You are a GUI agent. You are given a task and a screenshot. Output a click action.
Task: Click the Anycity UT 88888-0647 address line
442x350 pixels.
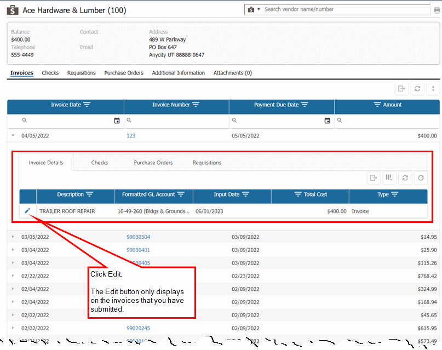tap(177, 55)
